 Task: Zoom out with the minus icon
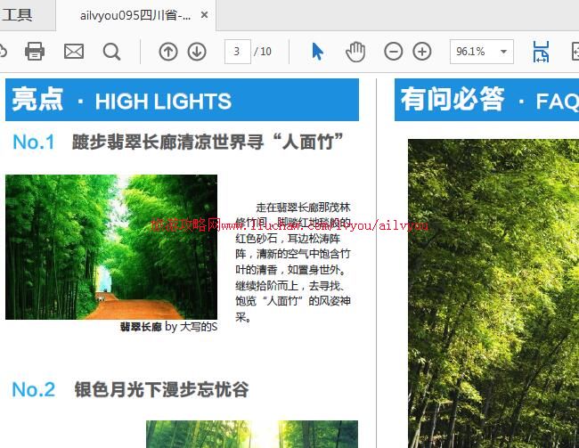(393, 52)
